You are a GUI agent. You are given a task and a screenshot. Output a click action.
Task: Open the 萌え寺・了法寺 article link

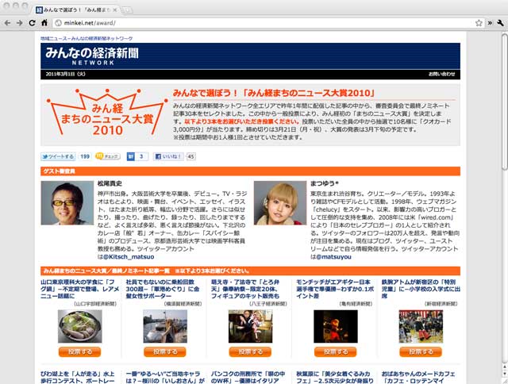tap(245, 289)
